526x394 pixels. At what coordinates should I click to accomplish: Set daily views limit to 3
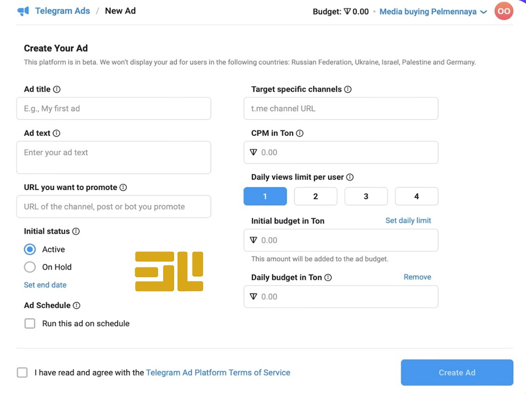(366, 196)
